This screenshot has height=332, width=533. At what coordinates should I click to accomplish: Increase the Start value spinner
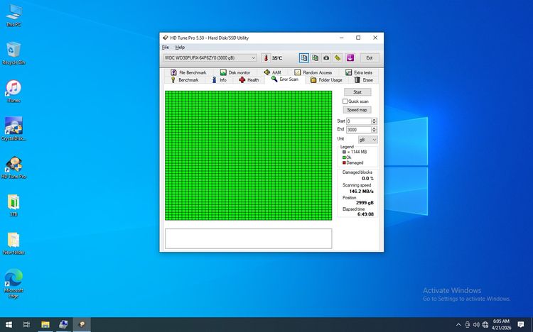(374, 119)
